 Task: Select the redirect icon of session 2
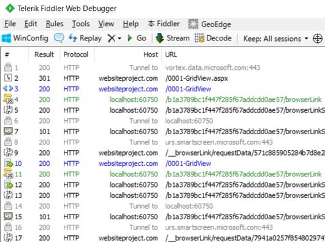8,78
